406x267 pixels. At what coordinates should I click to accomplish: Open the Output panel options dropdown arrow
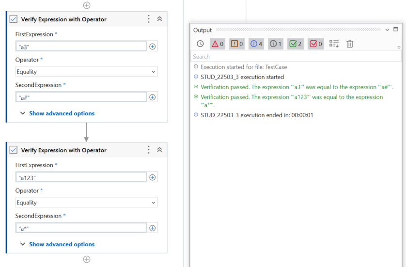pyautogui.click(x=387, y=30)
